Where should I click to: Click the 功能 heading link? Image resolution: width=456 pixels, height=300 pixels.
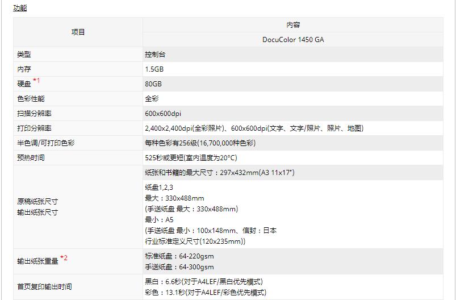pos(20,8)
